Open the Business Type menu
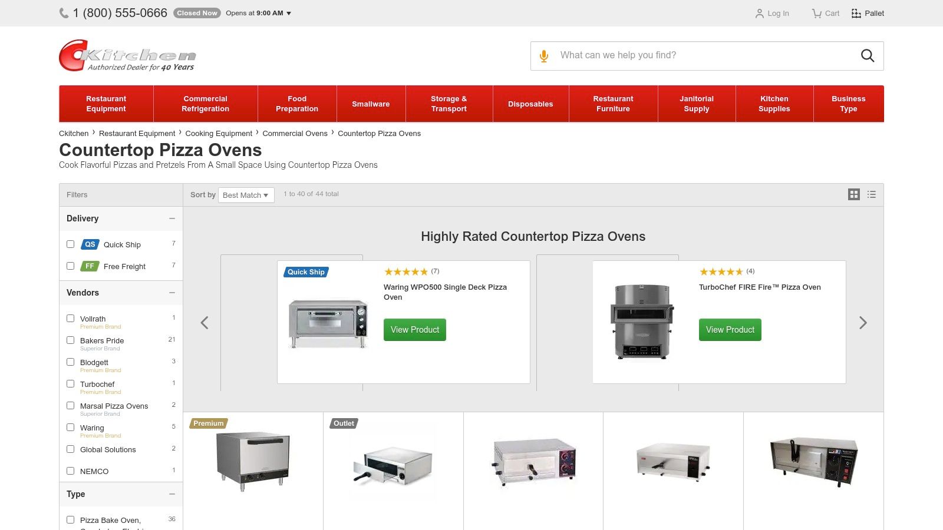 coord(849,104)
